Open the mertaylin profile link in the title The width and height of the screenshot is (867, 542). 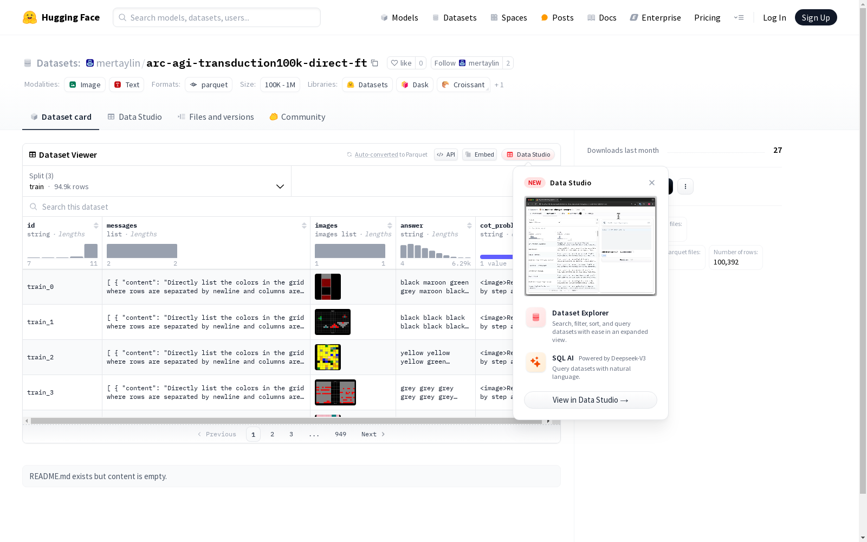pos(118,63)
